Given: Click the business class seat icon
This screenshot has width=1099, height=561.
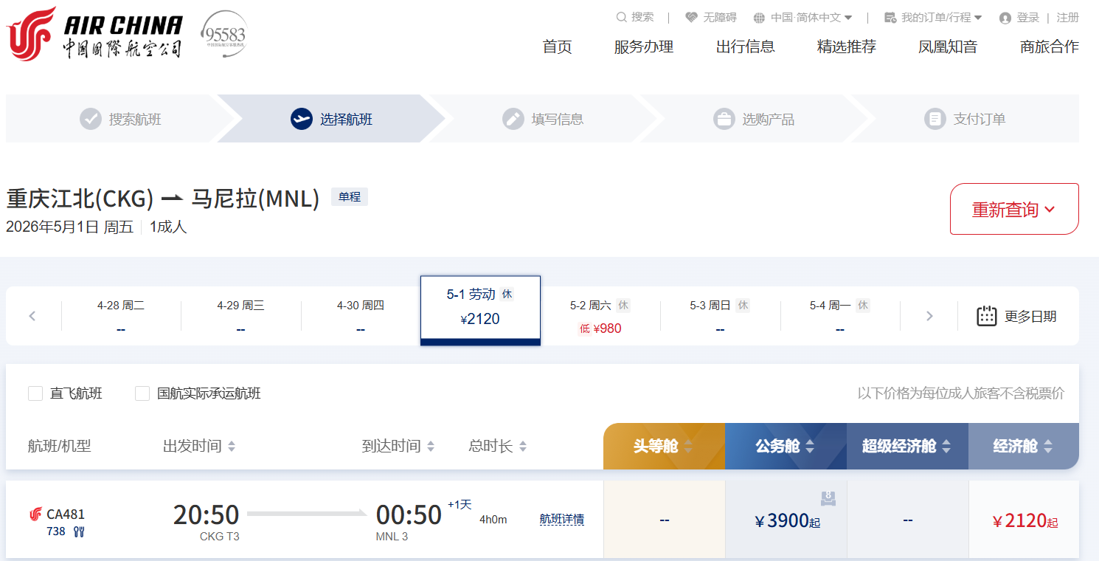Looking at the screenshot, I should pyautogui.click(x=828, y=498).
